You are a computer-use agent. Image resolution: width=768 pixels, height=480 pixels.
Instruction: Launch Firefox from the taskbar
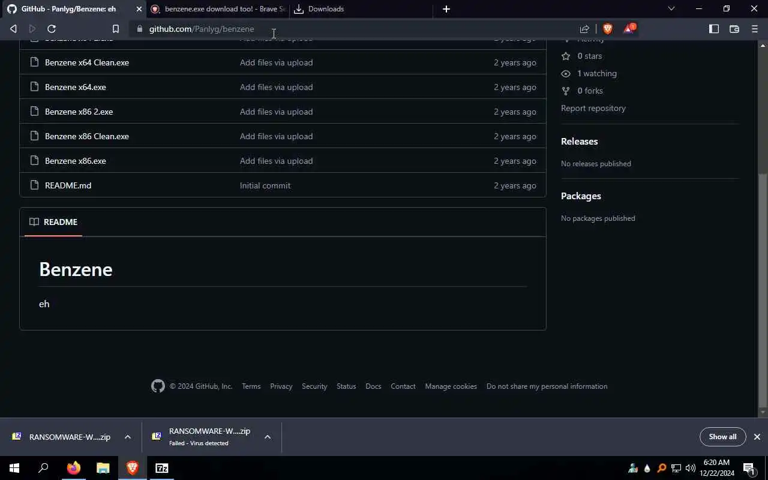74,468
